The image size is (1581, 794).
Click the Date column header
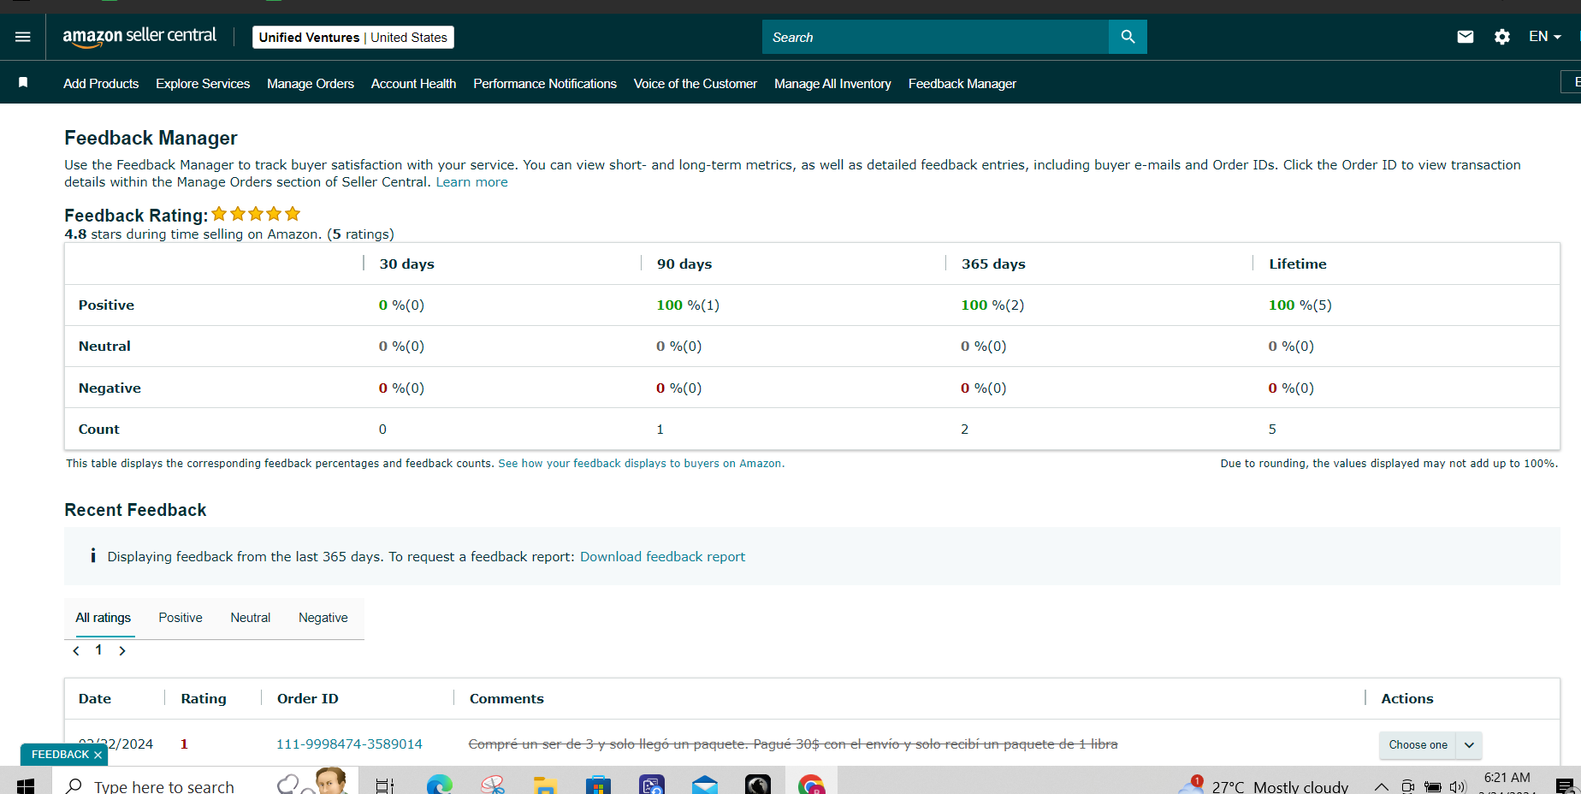coord(95,699)
